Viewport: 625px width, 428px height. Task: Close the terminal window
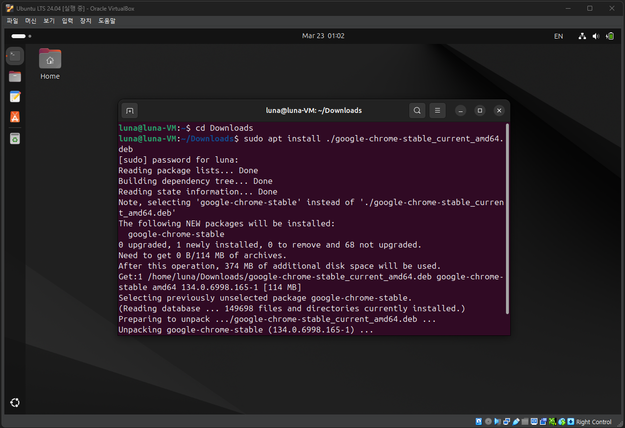click(x=499, y=110)
